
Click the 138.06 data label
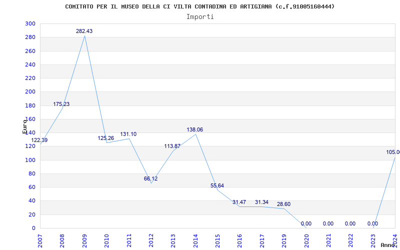[x=195, y=130]
